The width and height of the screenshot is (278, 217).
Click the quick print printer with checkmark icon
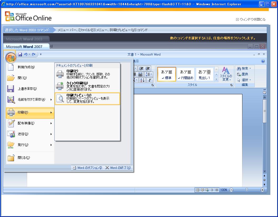click(x=60, y=86)
